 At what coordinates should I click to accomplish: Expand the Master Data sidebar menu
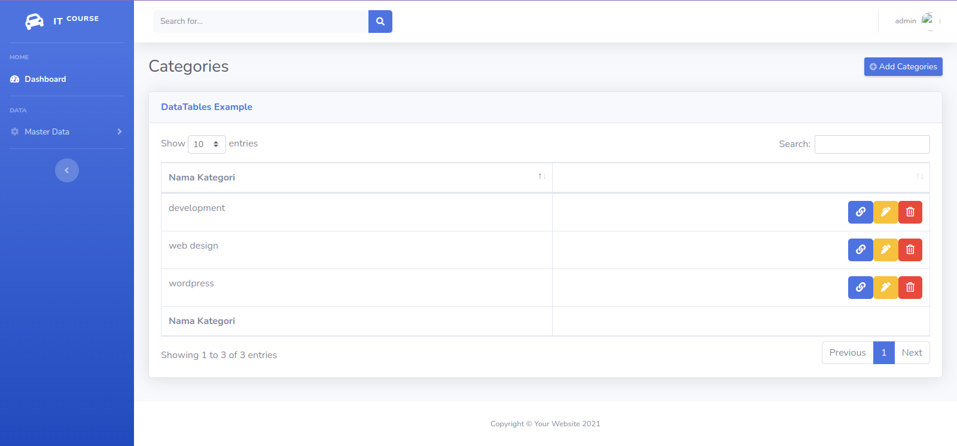tap(66, 132)
